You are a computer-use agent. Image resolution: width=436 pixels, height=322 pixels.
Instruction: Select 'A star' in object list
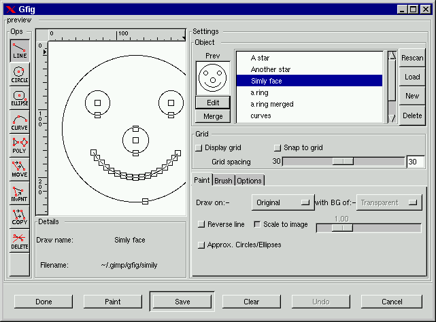click(x=260, y=58)
